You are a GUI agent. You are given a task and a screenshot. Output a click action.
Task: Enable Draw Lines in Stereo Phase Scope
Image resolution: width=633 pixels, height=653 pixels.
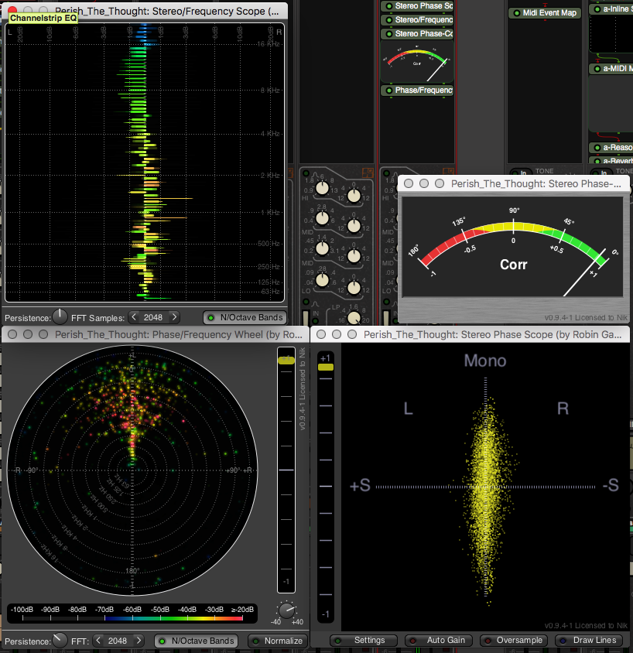click(x=589, y=641)
